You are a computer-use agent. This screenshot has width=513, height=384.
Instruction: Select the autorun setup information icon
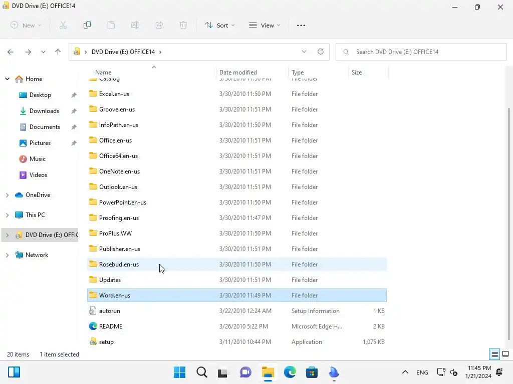click(93, 311)
